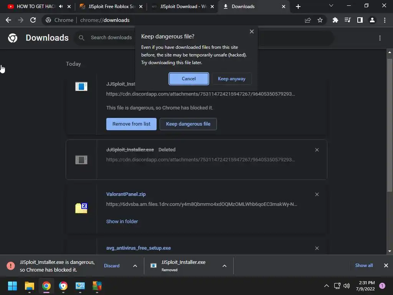
Task: Open the network icon in system tray
Action: coord(337,286)
